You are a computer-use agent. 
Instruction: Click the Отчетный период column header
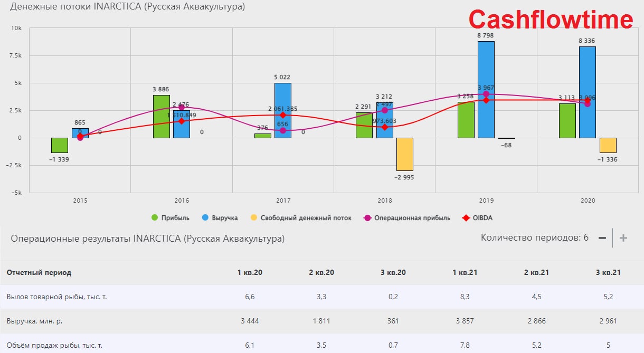(39, 273)
